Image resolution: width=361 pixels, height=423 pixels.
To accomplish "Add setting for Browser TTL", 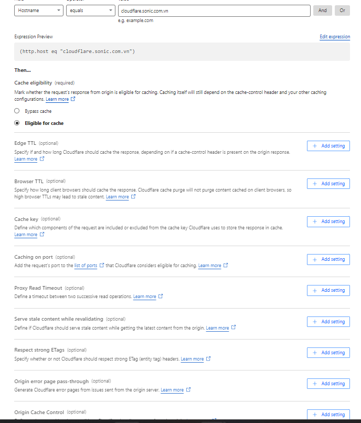I will click(x=328, y=184).
